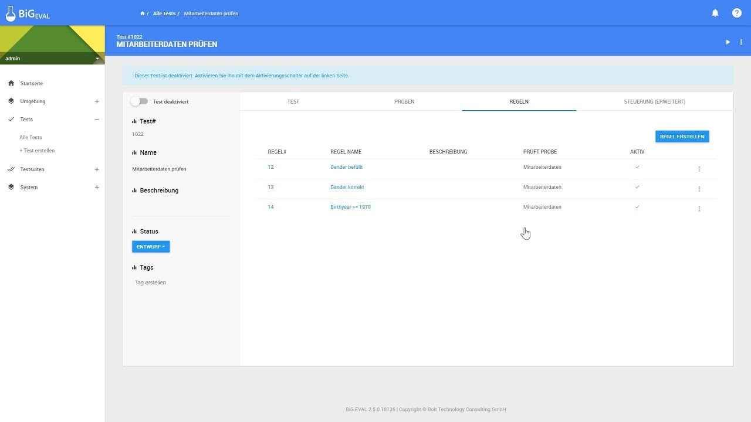The width and height of the screenshot is (751, 422).
Task: Open the notifications bell
Action: tap(715, 13)
